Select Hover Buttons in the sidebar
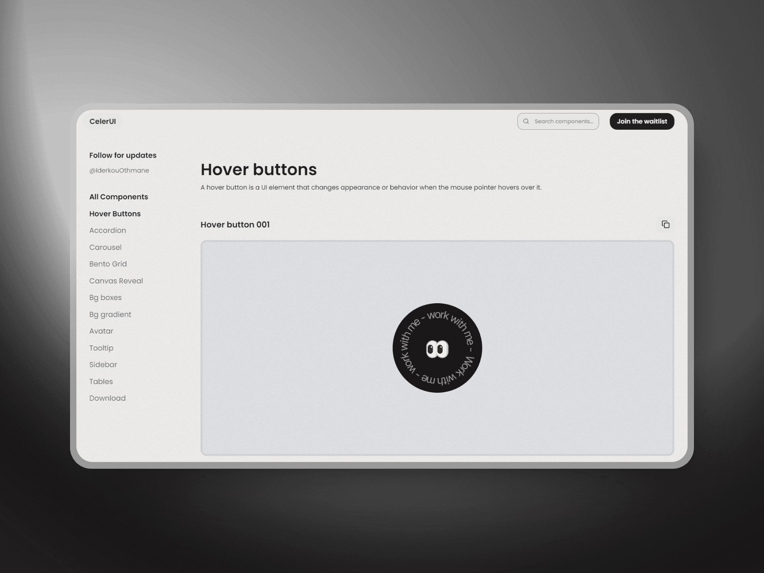This screenshot has width=764, height=573. pos(115,214)
